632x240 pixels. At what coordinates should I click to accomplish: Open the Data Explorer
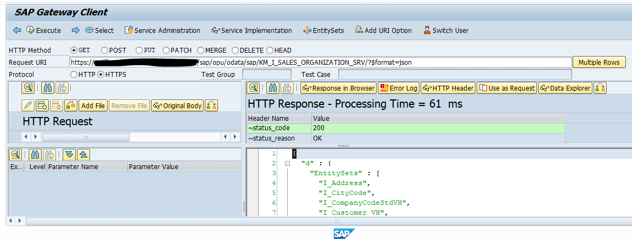coord(566,88)
